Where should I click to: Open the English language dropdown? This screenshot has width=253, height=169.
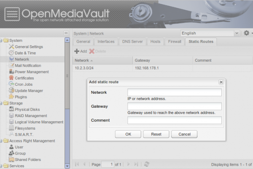[x=237, y=33]
